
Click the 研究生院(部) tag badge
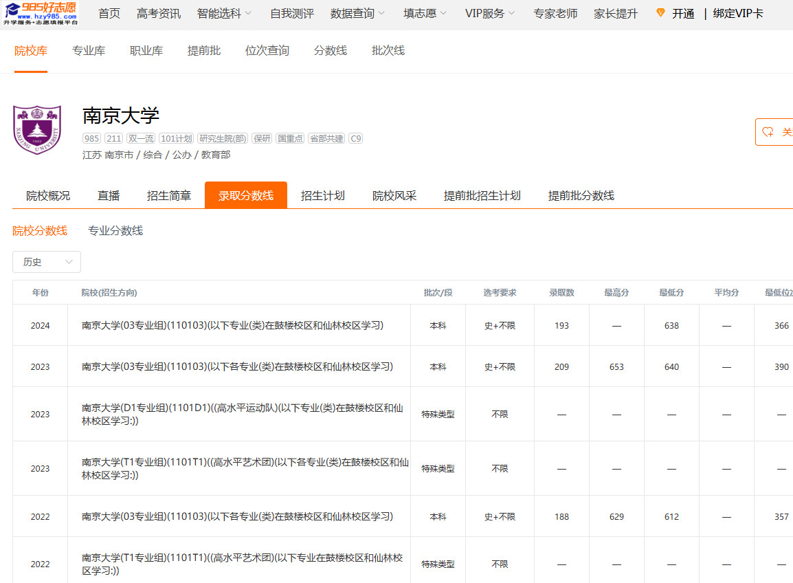pos(223,139)
